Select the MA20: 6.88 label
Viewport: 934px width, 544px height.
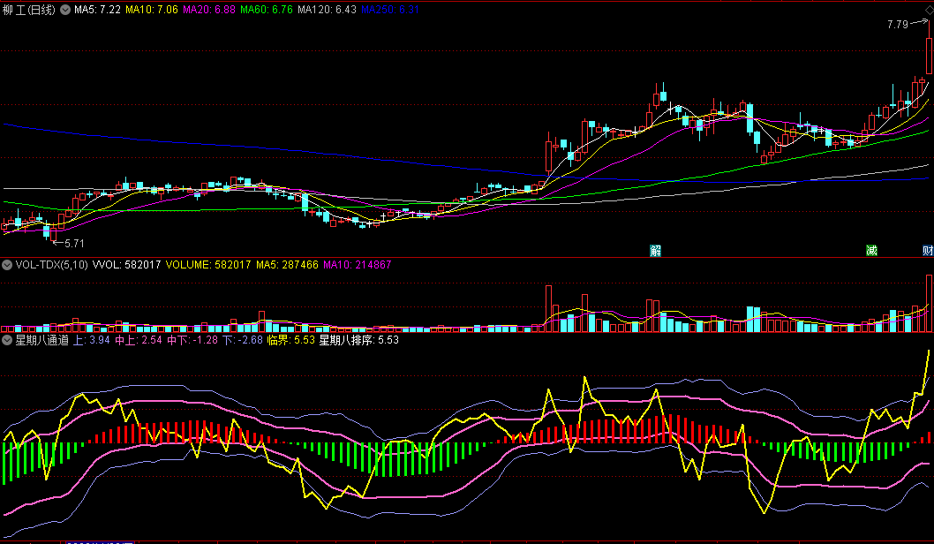209,10
